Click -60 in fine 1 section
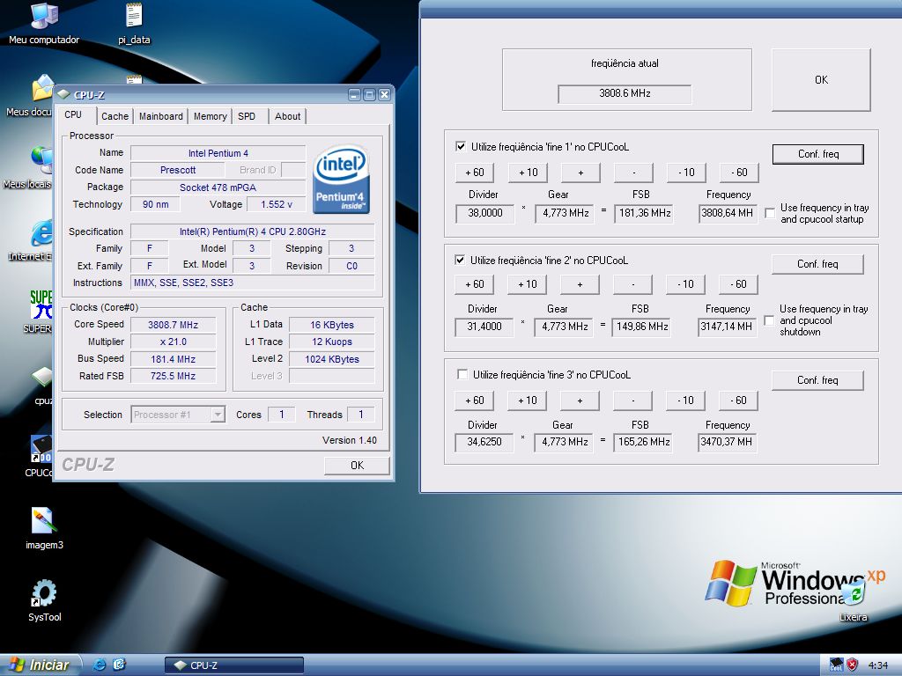 [739, 173]
